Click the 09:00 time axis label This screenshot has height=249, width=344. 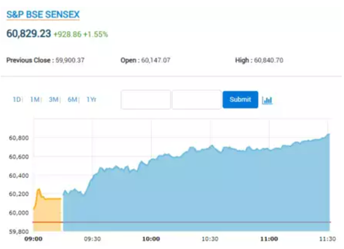(x=33, y=239)
